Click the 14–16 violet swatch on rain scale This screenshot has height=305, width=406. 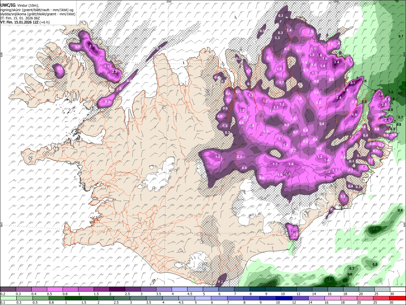coord(317,298)
